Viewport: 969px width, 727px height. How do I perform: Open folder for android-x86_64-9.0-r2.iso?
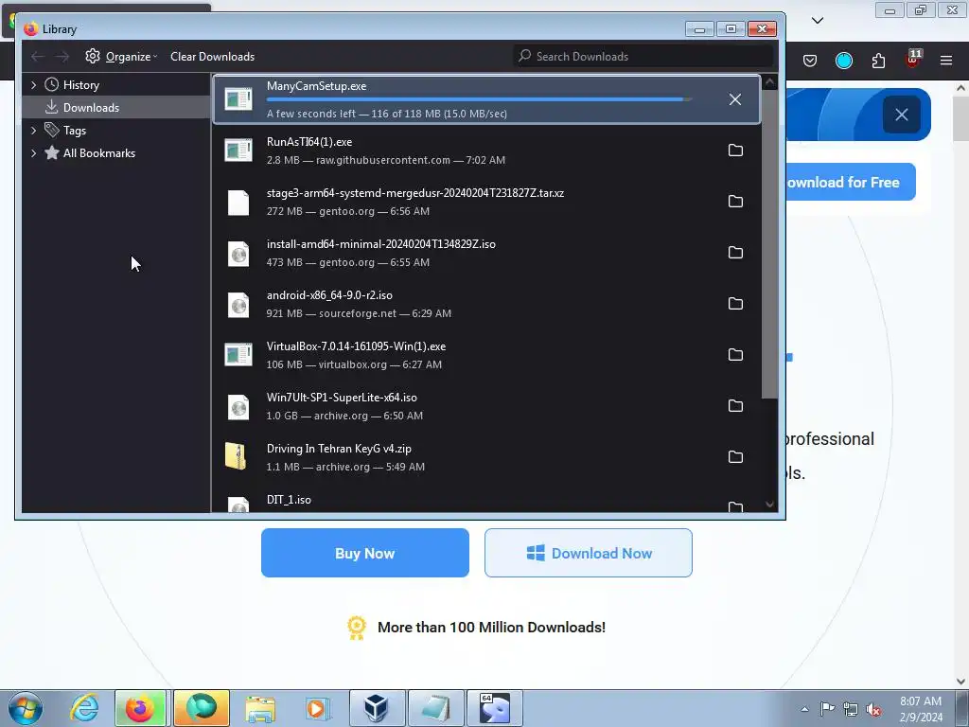(735, 304)
